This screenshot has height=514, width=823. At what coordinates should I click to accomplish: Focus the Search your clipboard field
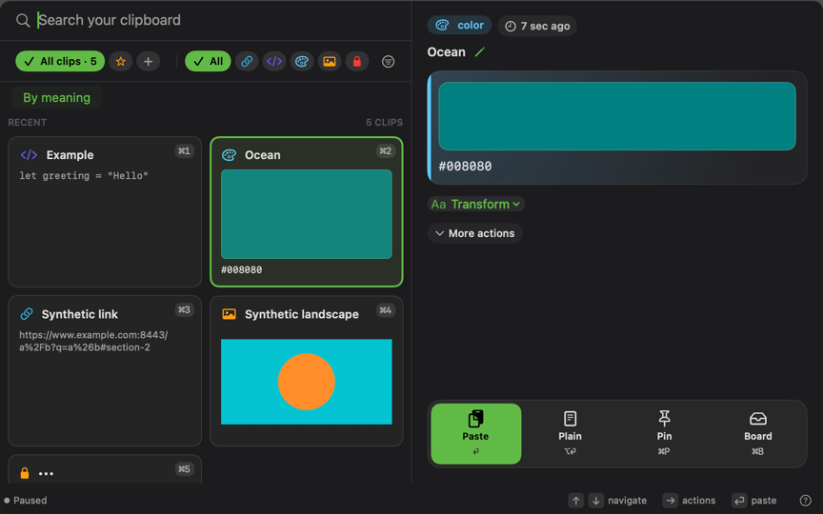coord(220,20)
